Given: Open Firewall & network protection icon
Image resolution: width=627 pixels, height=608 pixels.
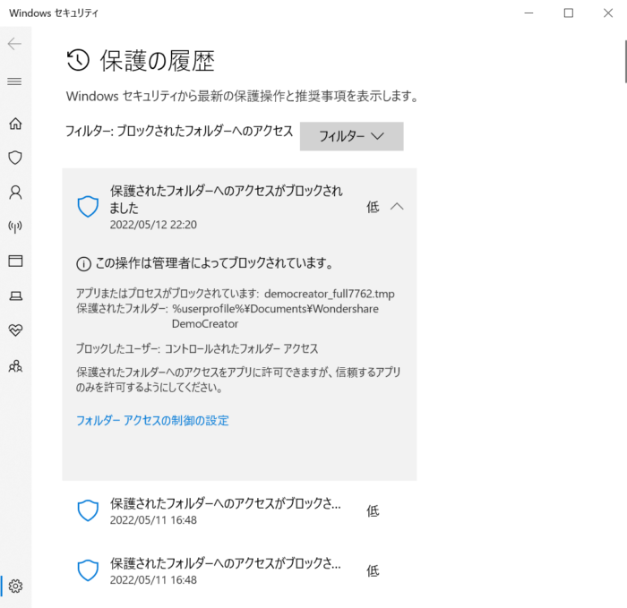Looking at the screenshot, I should tap(15, 227).
